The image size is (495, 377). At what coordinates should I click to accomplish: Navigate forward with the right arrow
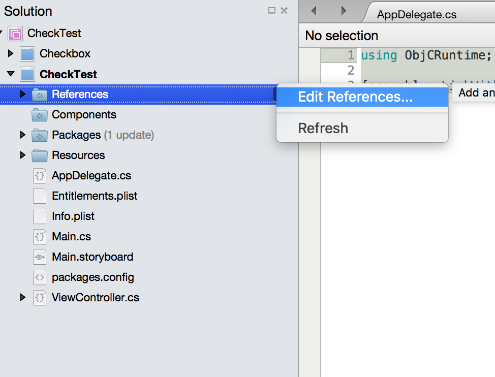click(344, 11)
